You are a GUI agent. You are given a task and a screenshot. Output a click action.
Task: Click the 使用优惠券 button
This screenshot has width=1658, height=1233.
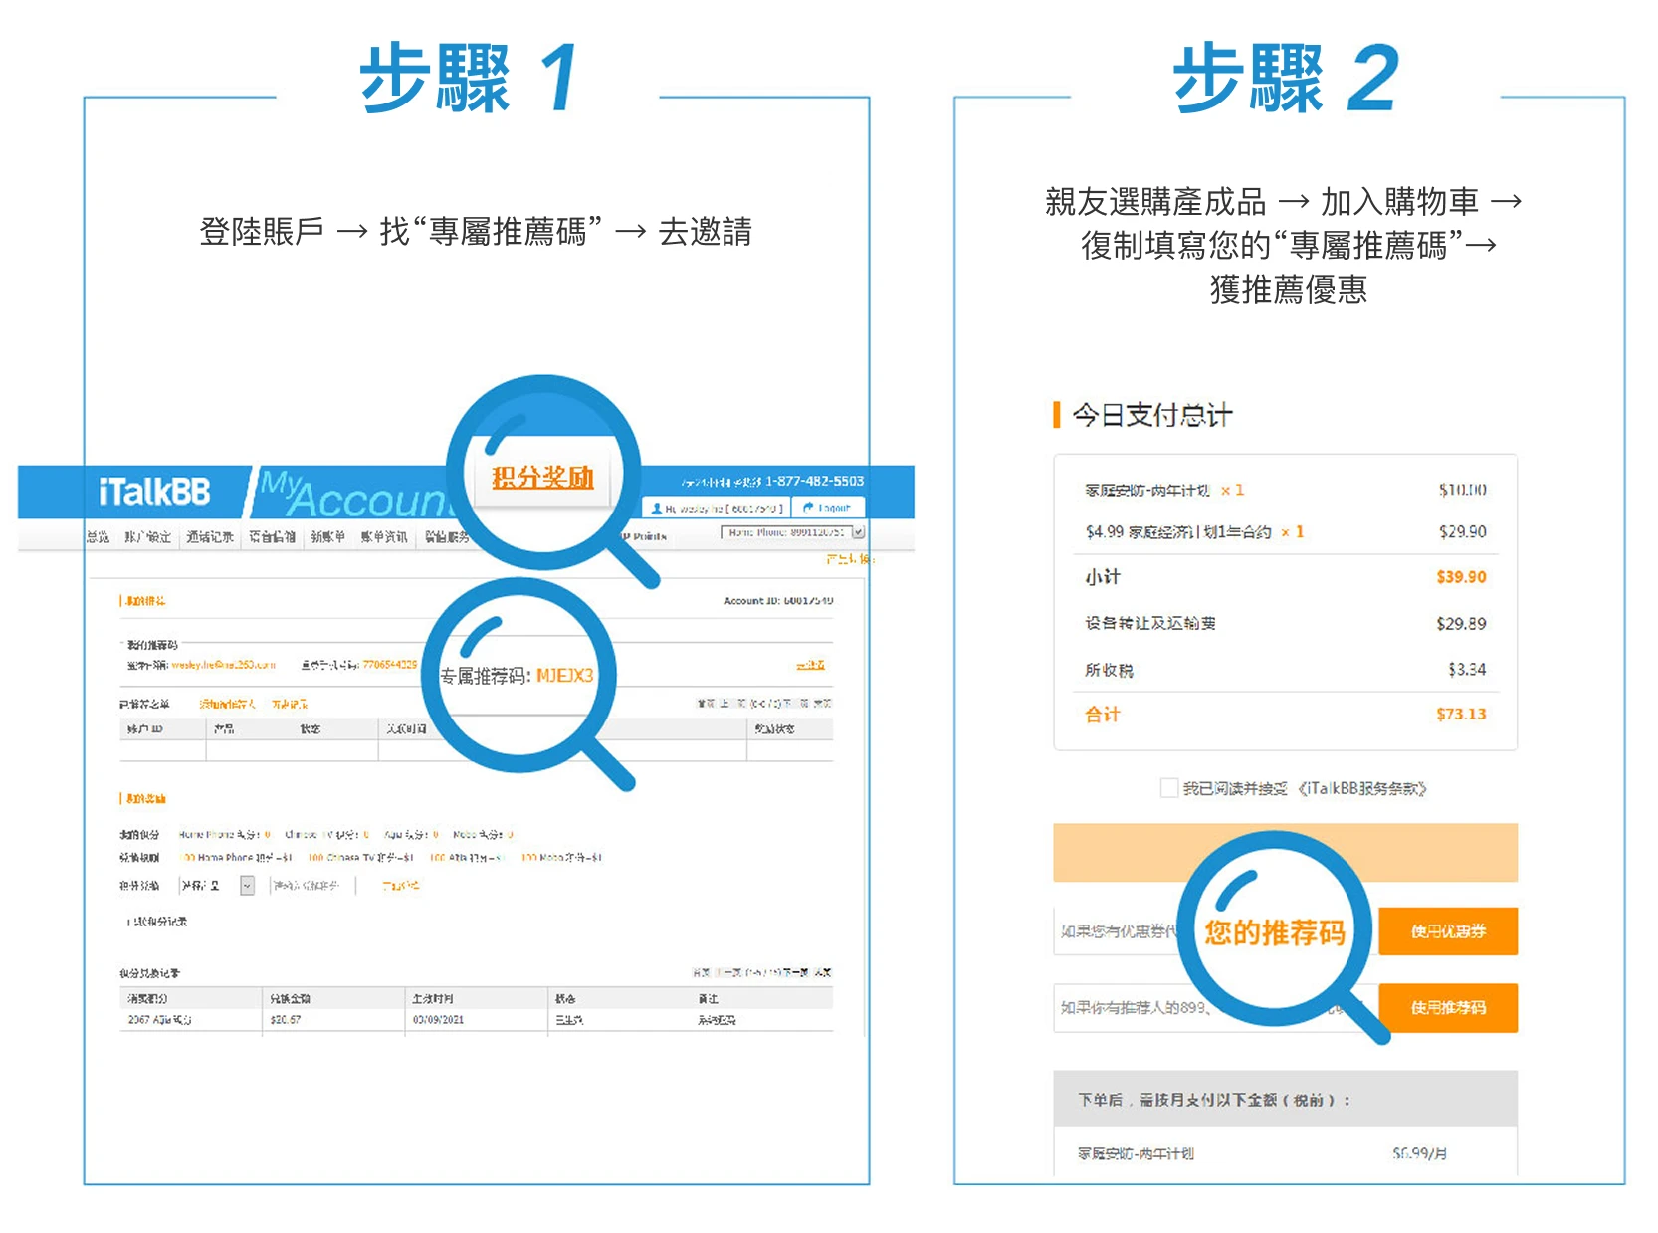(1447, 931)
